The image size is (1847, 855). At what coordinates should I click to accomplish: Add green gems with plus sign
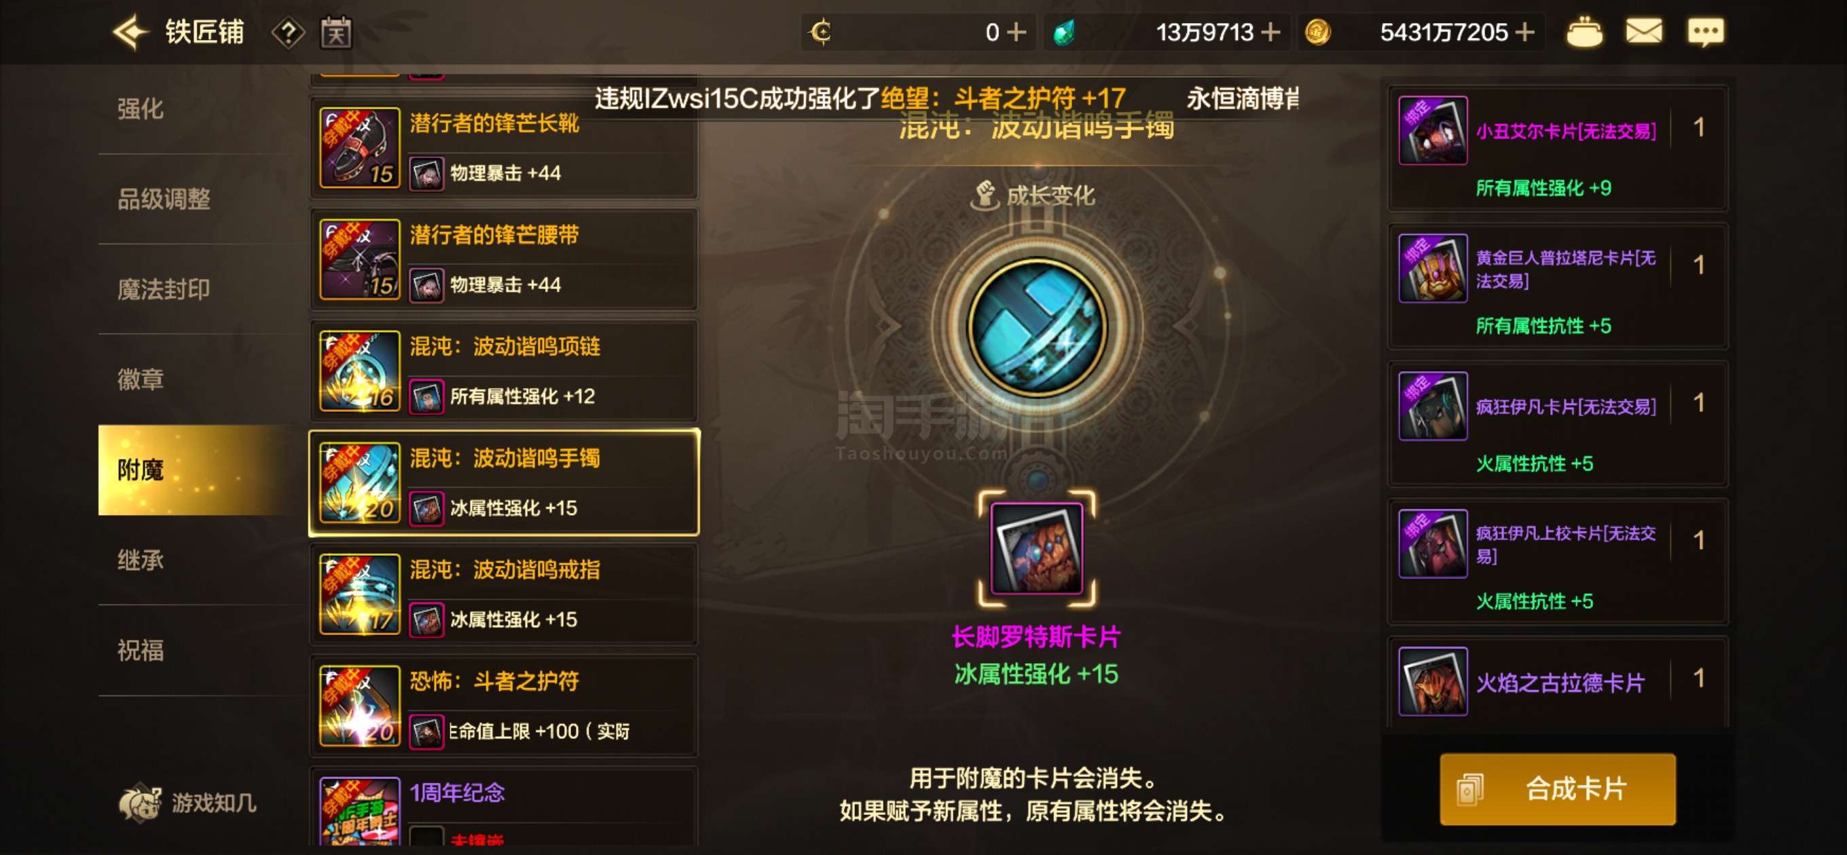point(1270,33)
